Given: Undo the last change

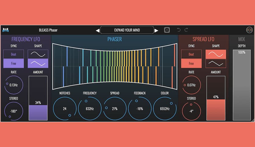Looking at the screenshot, I should pyautogui.click(x=179, y=30).
